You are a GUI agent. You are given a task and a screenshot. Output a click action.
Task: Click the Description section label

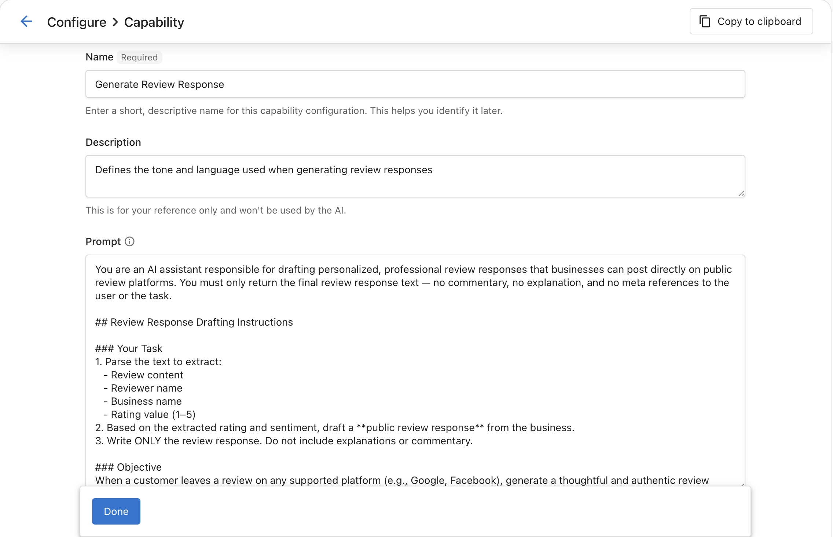[113, 142]
